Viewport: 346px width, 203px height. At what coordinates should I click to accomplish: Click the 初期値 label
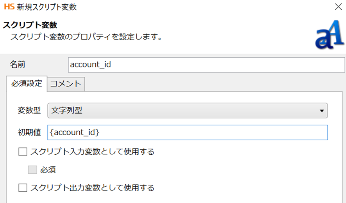pyautogui.click(x=29, y=132)
